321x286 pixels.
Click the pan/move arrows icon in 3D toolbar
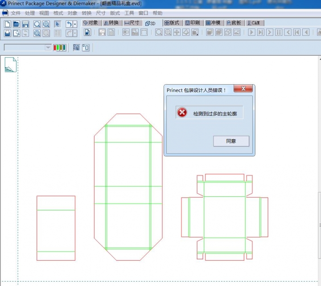pyautogui.click(x=177, y=32)
